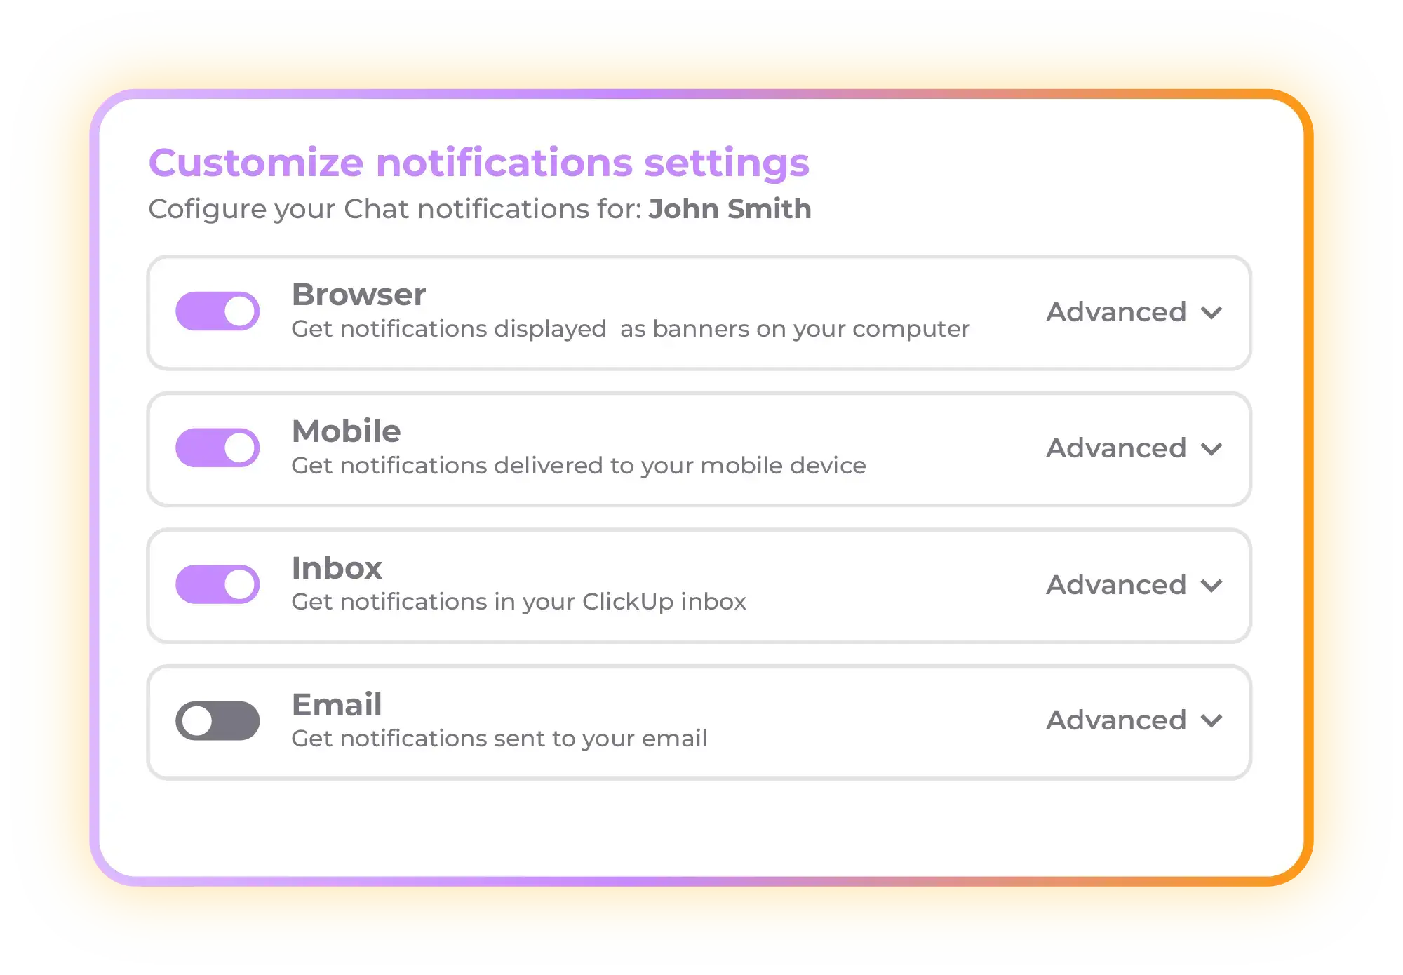
Task: Click the chevron arrow in the Email row
Action: pos(1211,721)
